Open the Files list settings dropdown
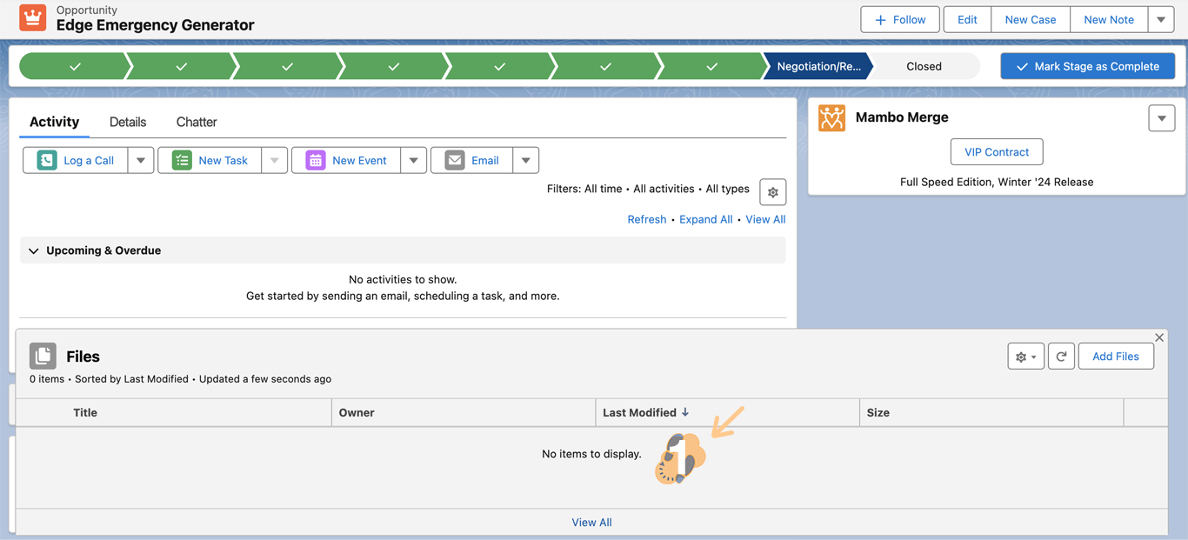The width and height of the screenshot is (1188, 540). (x=1025, y=357)
